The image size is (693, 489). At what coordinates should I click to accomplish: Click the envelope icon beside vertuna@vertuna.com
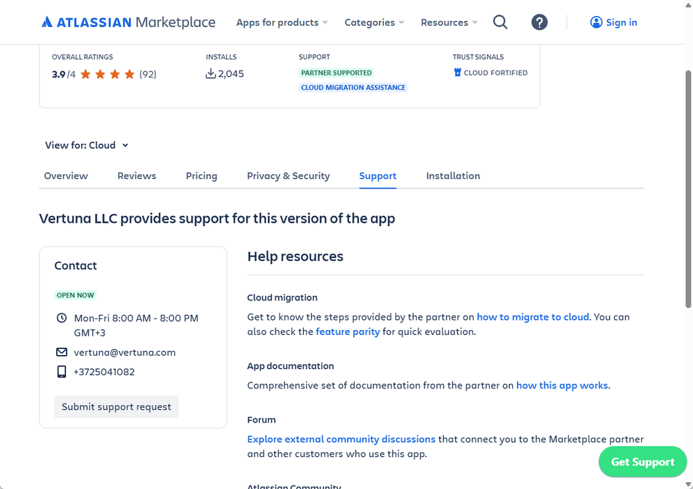click(x=62, y=352)
